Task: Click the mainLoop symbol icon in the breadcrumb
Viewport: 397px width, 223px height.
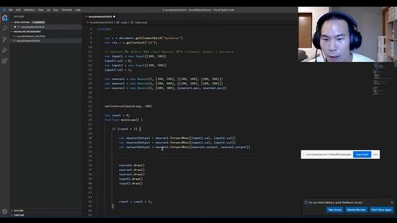Action: 132,22
